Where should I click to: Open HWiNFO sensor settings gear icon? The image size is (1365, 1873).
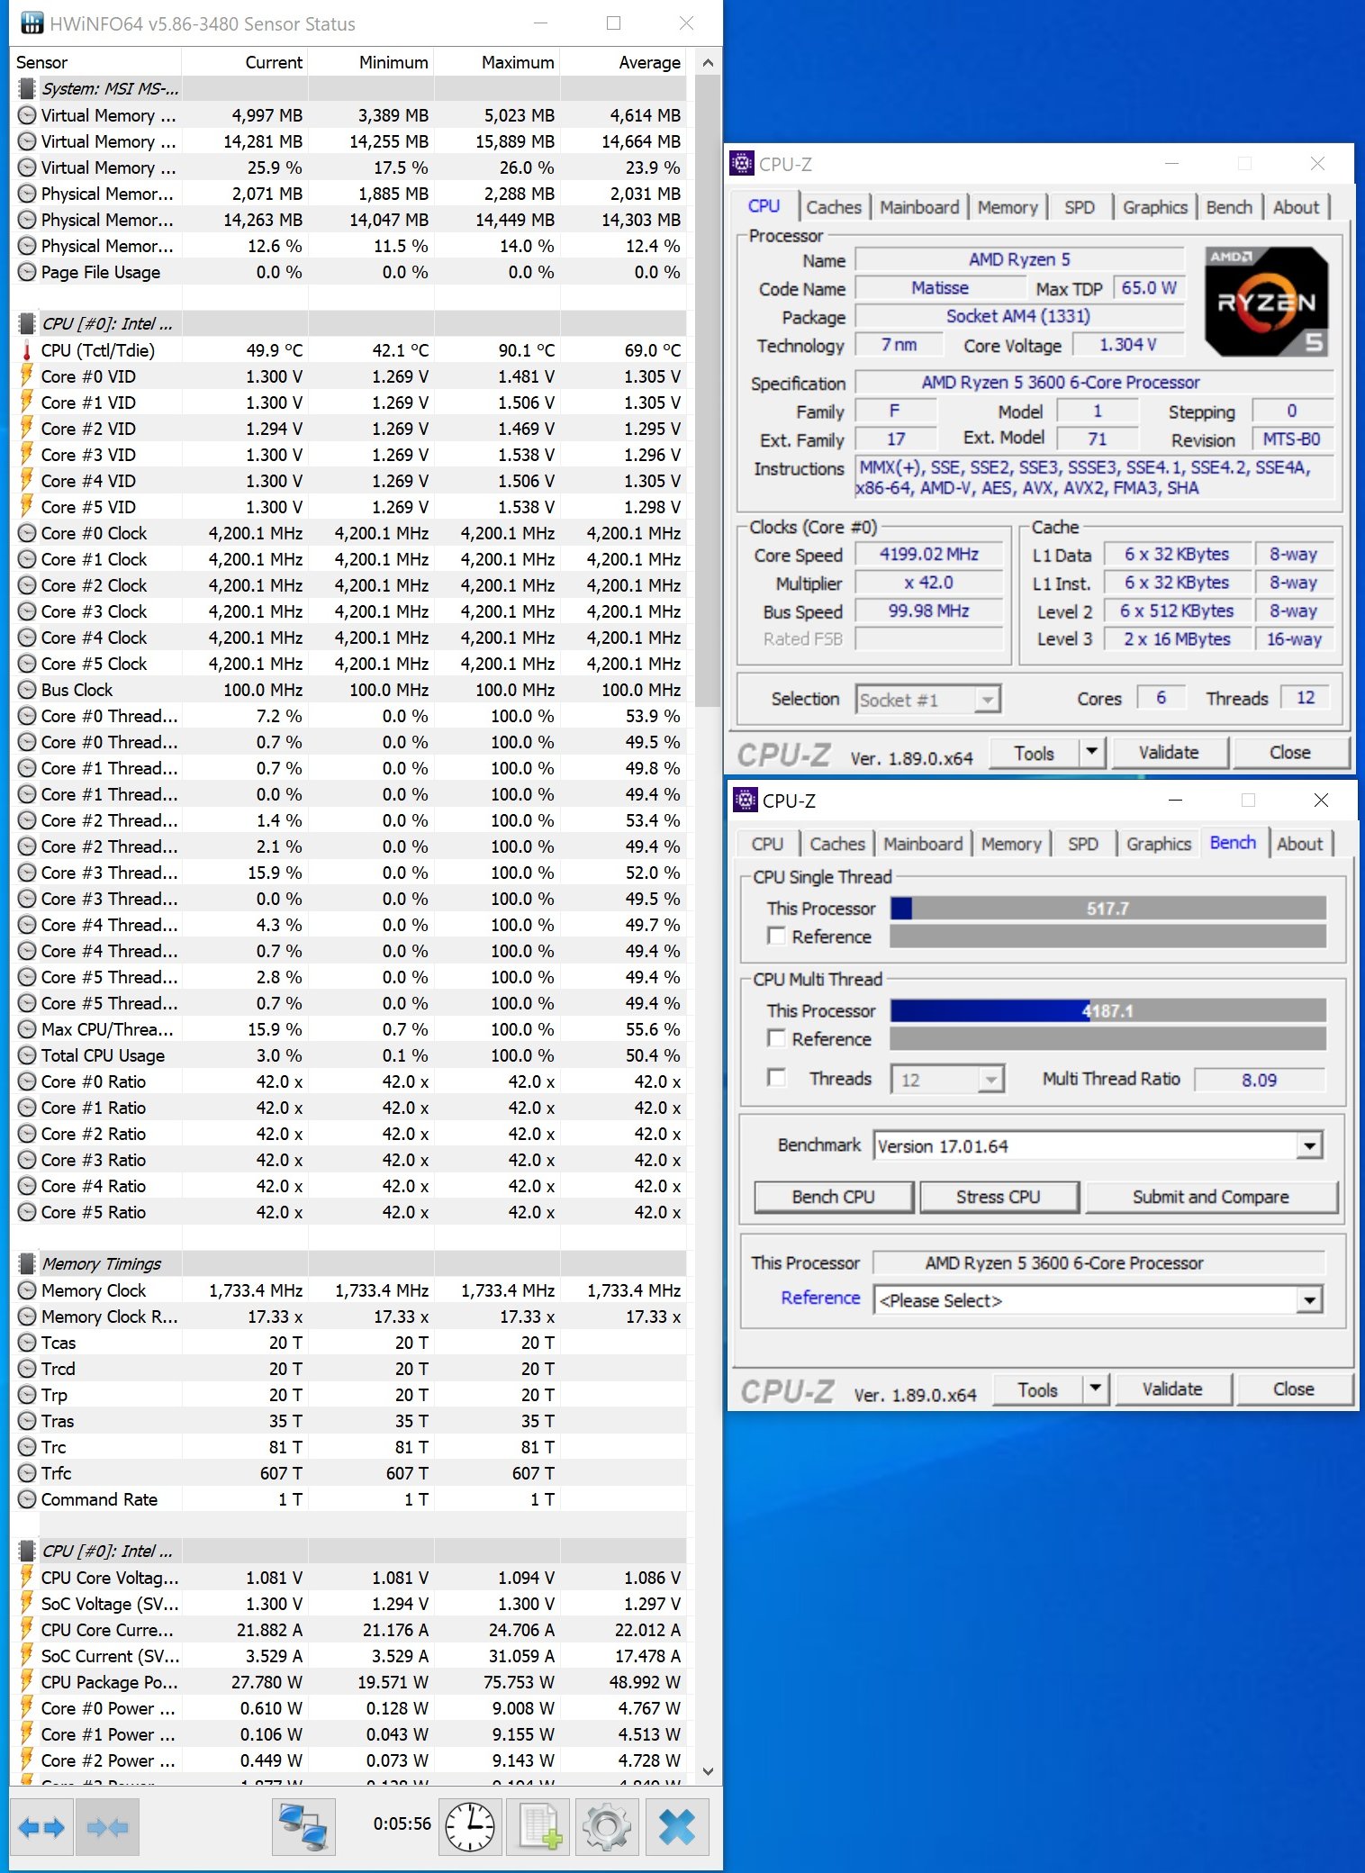click(x=606, y=1827)
